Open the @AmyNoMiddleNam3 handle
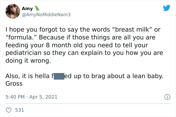The height and width of the screenshot is (117, 176). 46,15
